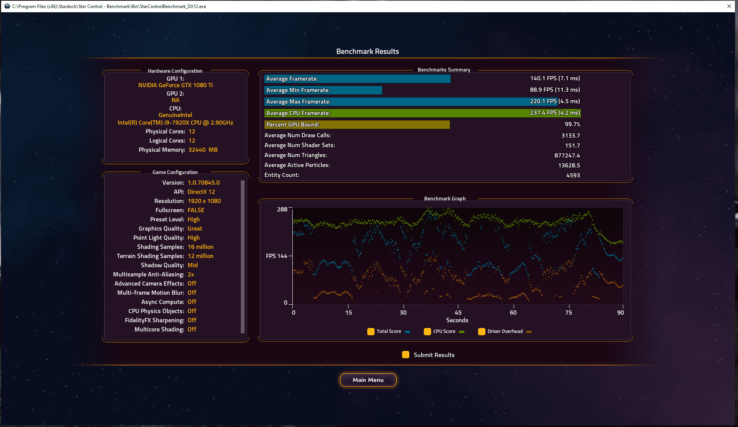
Task: Click the API value 'DirectX 12'
Action: (x=201, y=192)
